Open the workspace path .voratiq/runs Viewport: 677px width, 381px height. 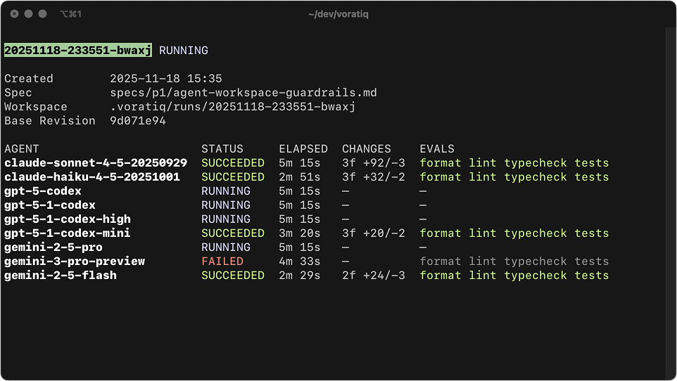232,107
